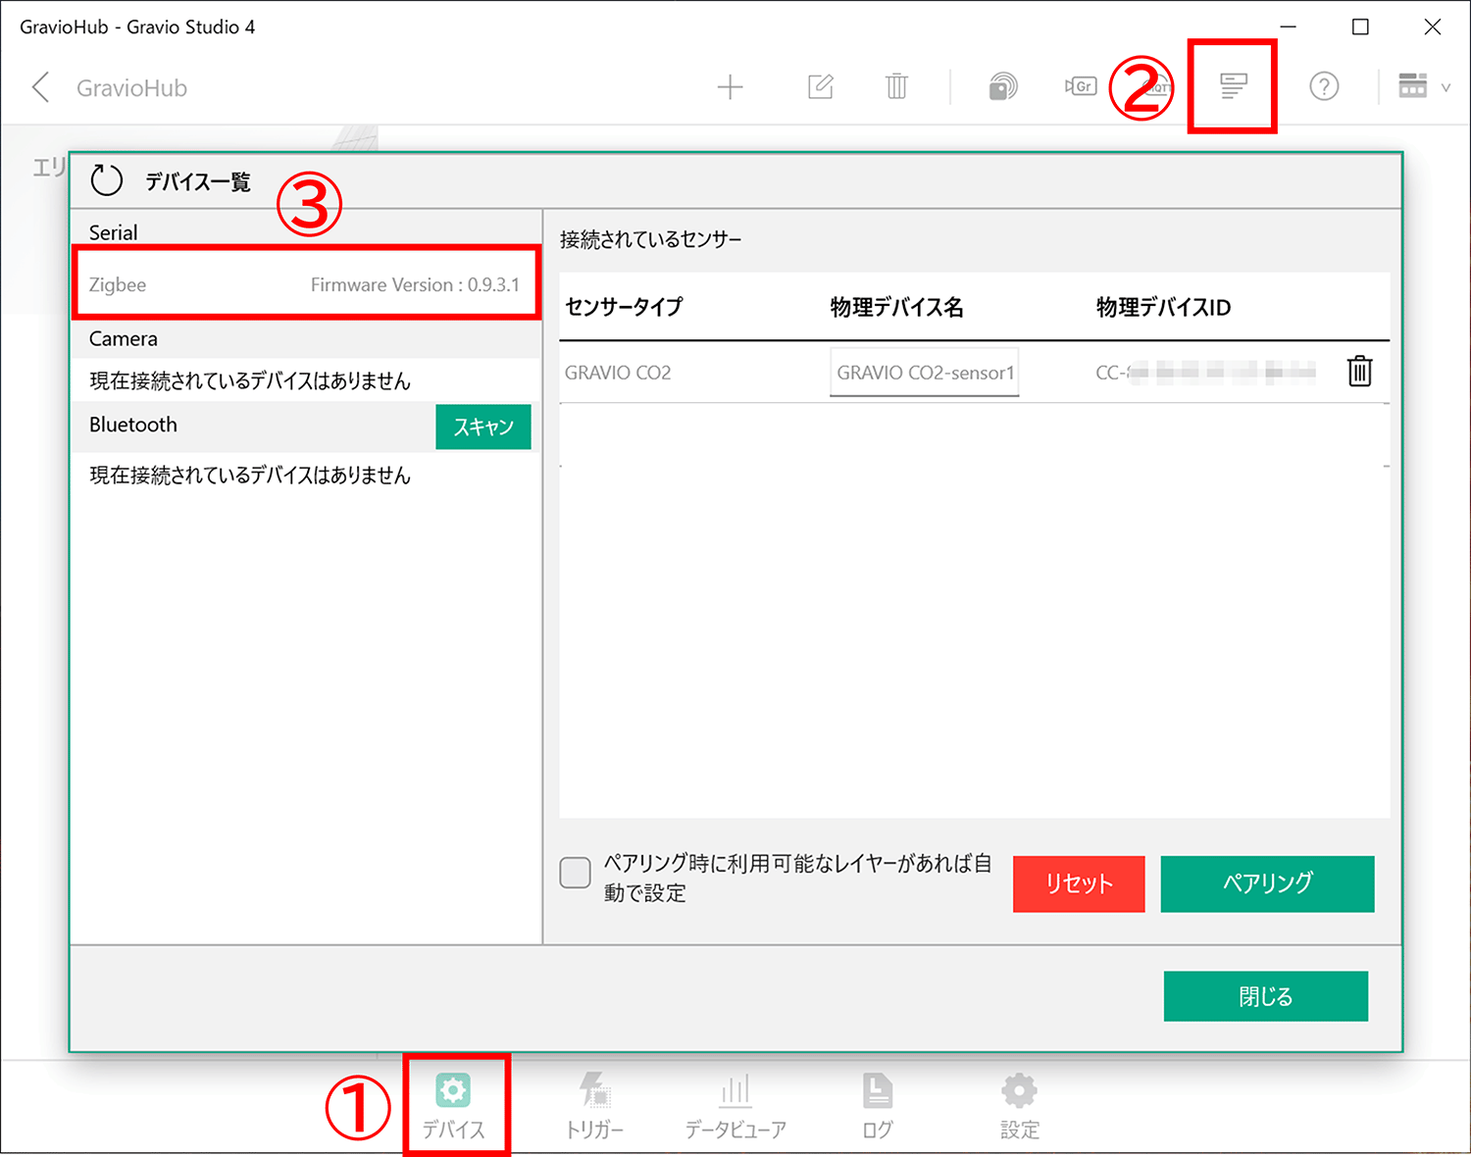
Task: Click the Gr camera icon in toolbar
Action: [1080, 86]
